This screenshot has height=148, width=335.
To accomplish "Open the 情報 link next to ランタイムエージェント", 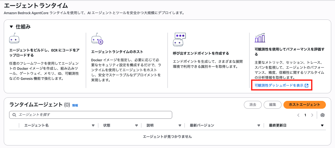I will [x=75, y=105].
